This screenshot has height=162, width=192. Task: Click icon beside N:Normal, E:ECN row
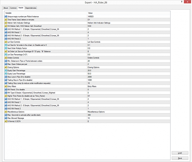click(6, 121)
